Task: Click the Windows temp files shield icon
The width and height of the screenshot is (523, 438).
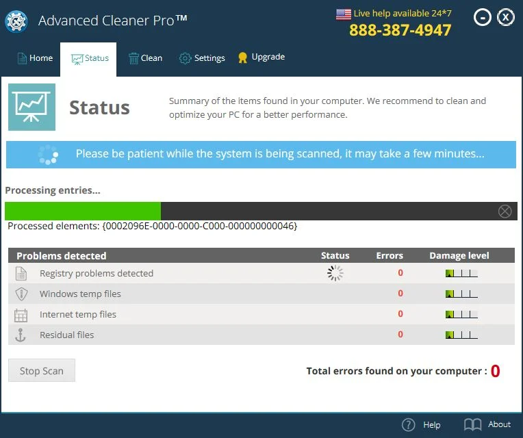Action: pos(21,294)
